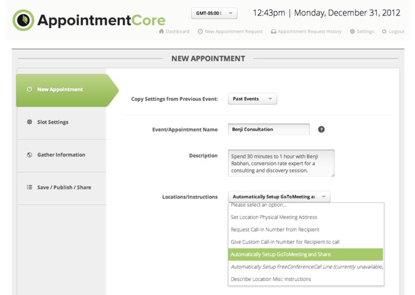
Task: Choose 'Describe Location Misc Instructions'
Action: pos(306,279)
